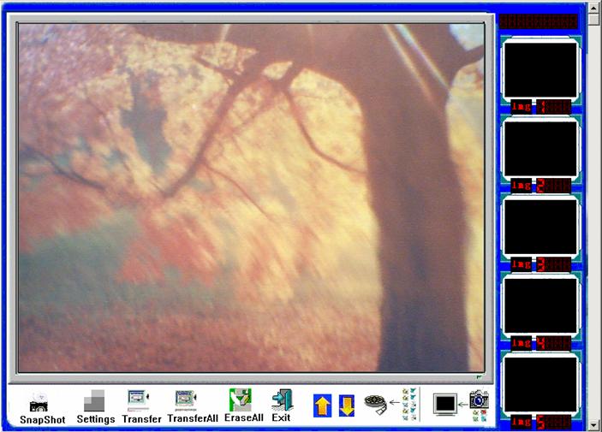
Task: Click the red LED display above thumbnails
Action: 539,21
